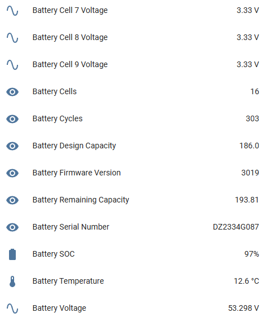Click the 53.298 V Battery Voltage reading
This screenshot has width=265, height=317.
point(244,308)
